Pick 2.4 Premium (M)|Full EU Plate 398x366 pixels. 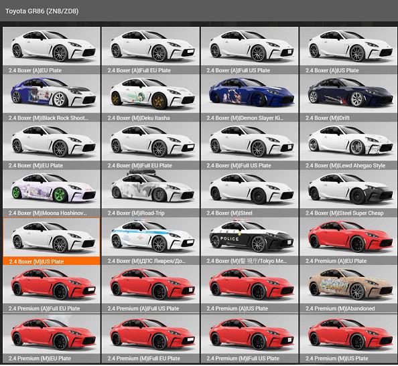pos(151,338)
